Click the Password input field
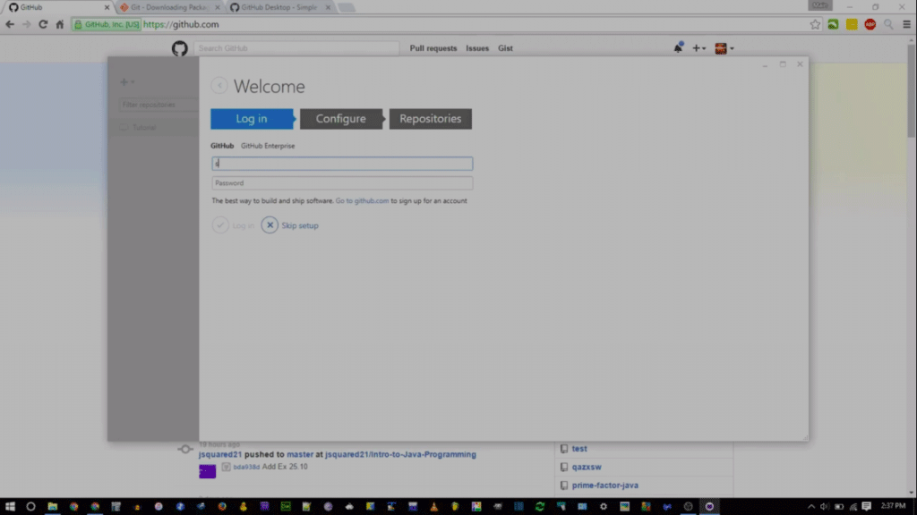This screenshot has height=515, width=917. [342, 182]
